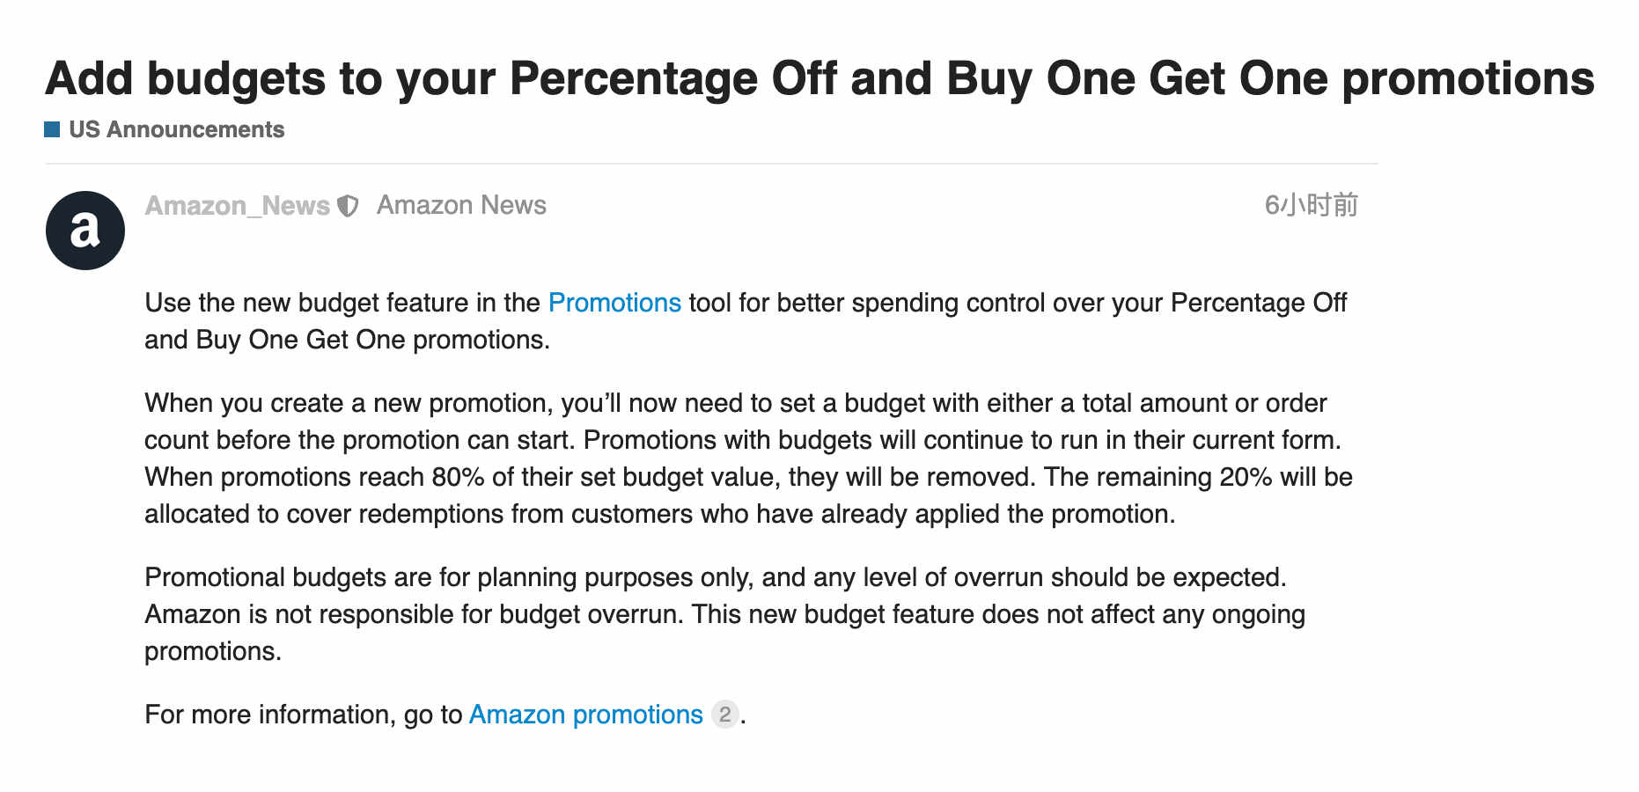This screenshot has height=792, width=1639.
Task: Click the topic title about adding budgets
Action: (819, 78)
